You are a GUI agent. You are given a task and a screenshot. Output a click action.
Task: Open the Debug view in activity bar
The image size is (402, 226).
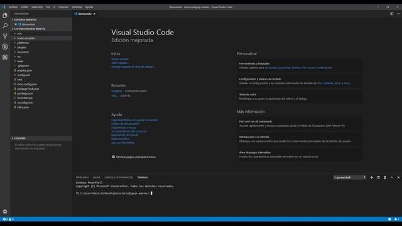point(5,46)
